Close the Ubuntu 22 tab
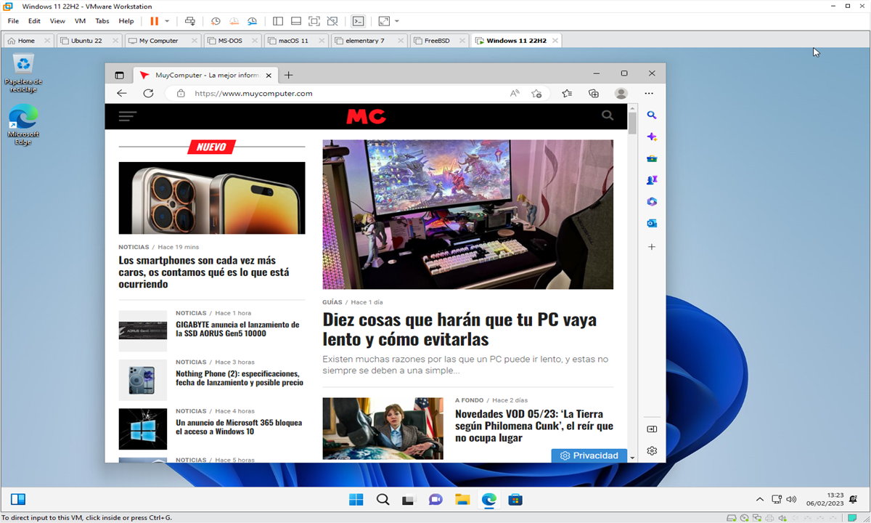Viewport: 871px width, 523px height. (x=117, y=41)
